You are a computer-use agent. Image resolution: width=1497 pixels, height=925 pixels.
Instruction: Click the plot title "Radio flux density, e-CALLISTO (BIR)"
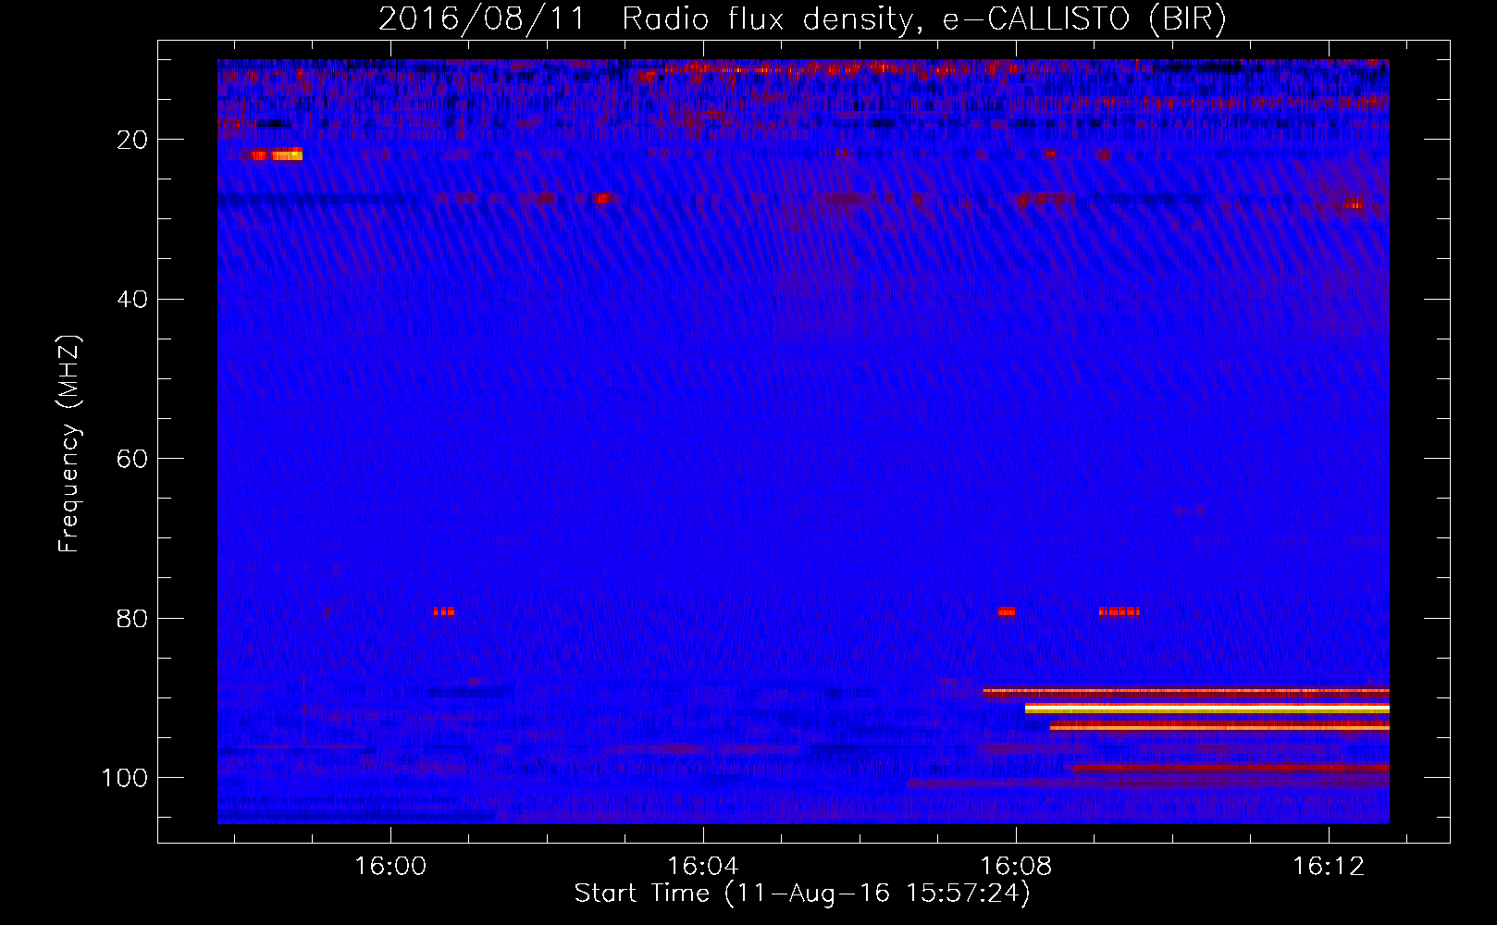(x=923, y=18)
